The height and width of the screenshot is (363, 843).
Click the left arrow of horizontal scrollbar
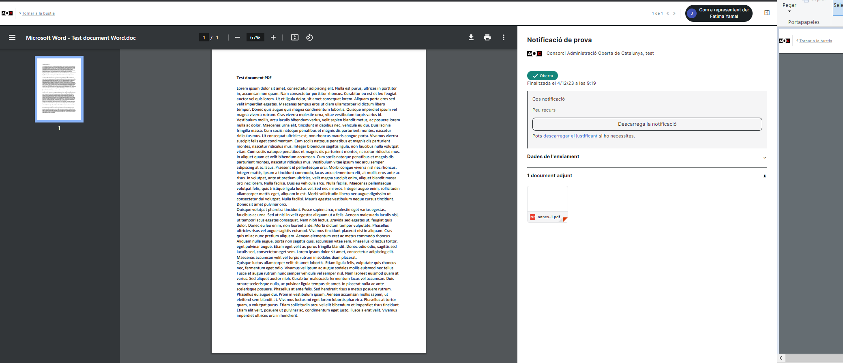[781, 358]
